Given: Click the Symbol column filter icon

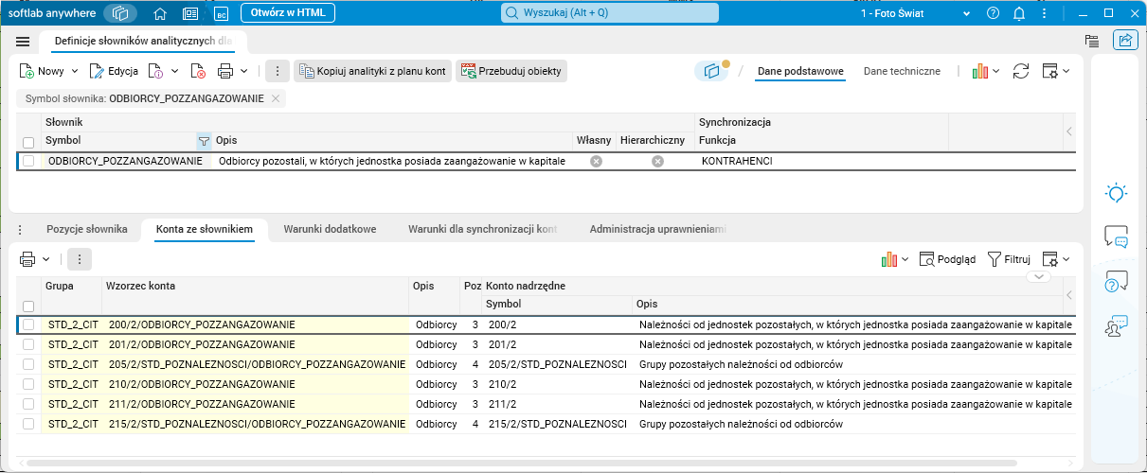Looking at the screenshot, I should click(x=204, y=141).
